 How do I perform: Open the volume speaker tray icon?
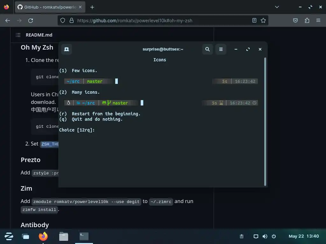265,236
